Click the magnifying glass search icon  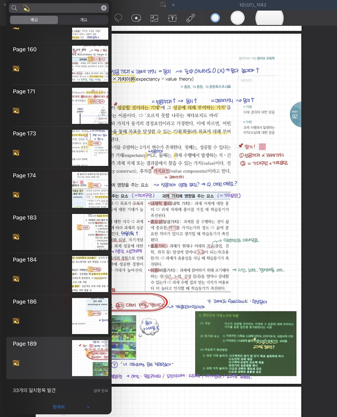[x=14, y=8]
